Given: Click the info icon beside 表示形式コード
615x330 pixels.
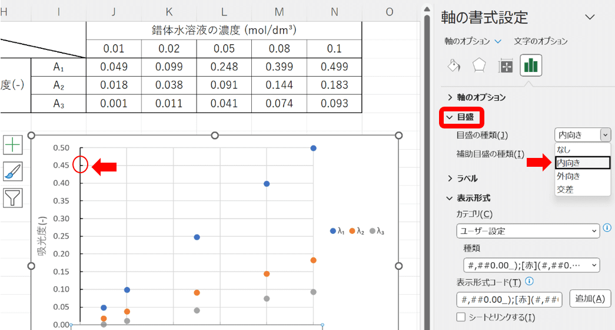Looking at the screenshot, I should (x=529, y=281).
